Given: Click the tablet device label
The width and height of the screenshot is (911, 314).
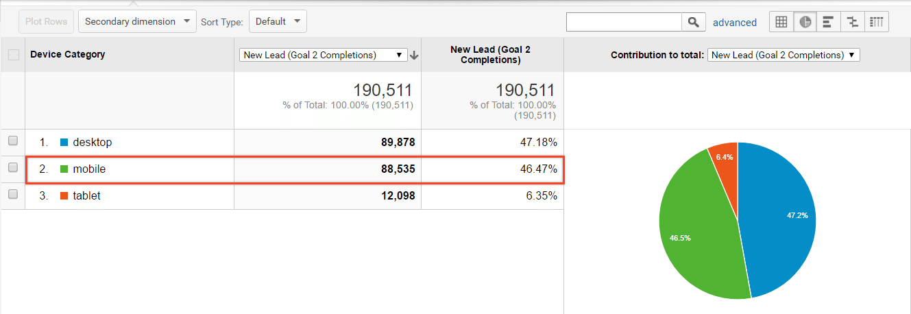Looking at the screenshot, I should point(86,195).
